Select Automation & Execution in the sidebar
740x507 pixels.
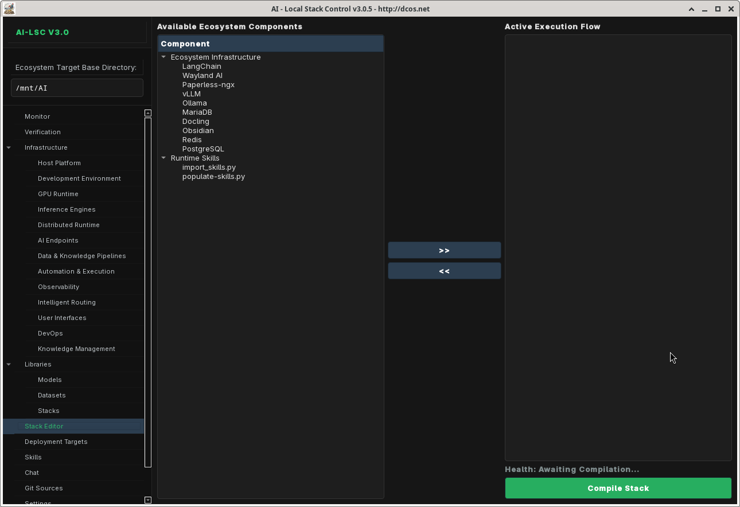76,271
